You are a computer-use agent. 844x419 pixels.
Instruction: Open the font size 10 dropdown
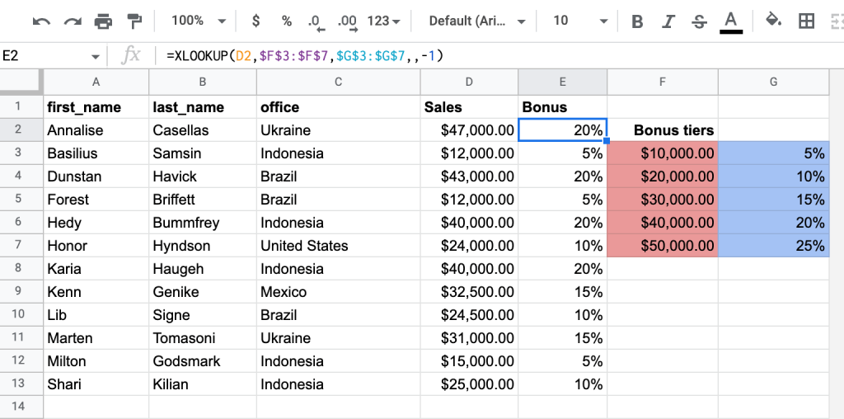579,21
